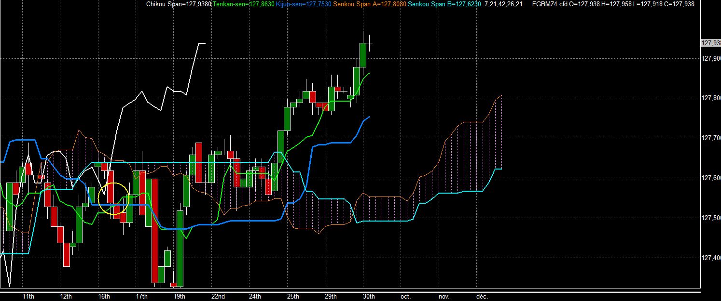Click the oct. month label
721x301 pixels.
[406, 296]
